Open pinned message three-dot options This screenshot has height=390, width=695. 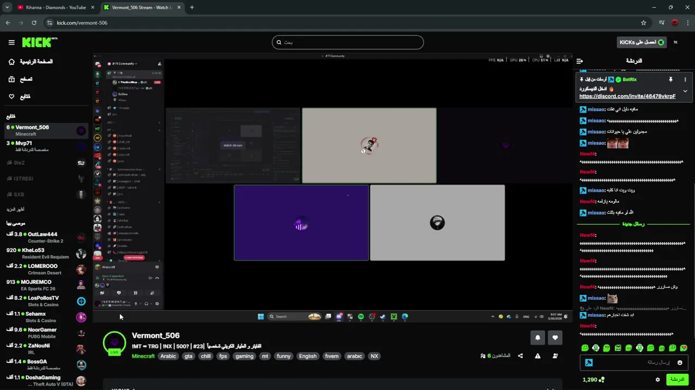pyautogui.click(x=685, y=80)
